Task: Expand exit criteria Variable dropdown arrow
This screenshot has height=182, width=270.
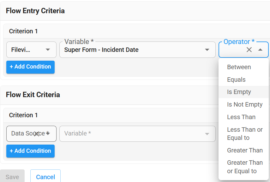Action: point(207,134)
